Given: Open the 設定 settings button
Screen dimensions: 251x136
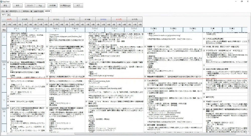Looking at the screenshot, I should click(5, 6).
